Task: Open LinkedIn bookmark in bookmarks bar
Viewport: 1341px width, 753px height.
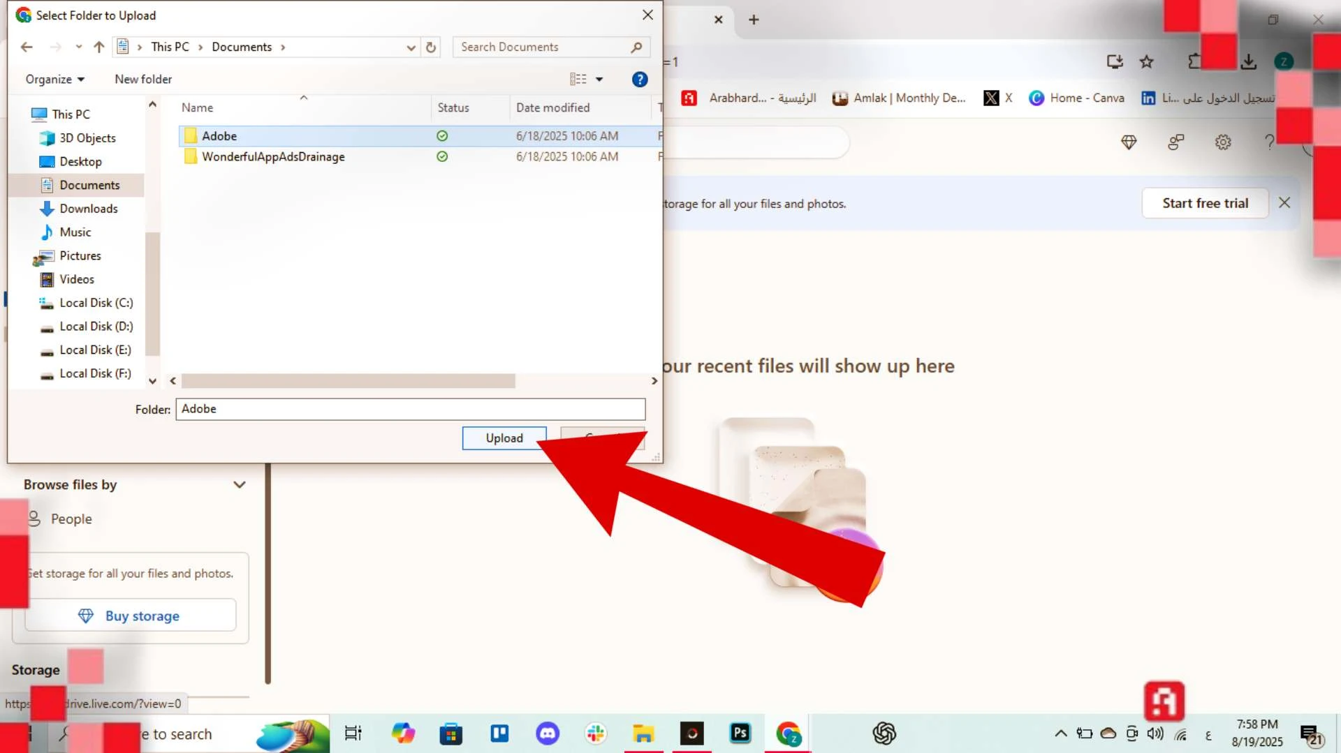Action: click(1208, 98)
